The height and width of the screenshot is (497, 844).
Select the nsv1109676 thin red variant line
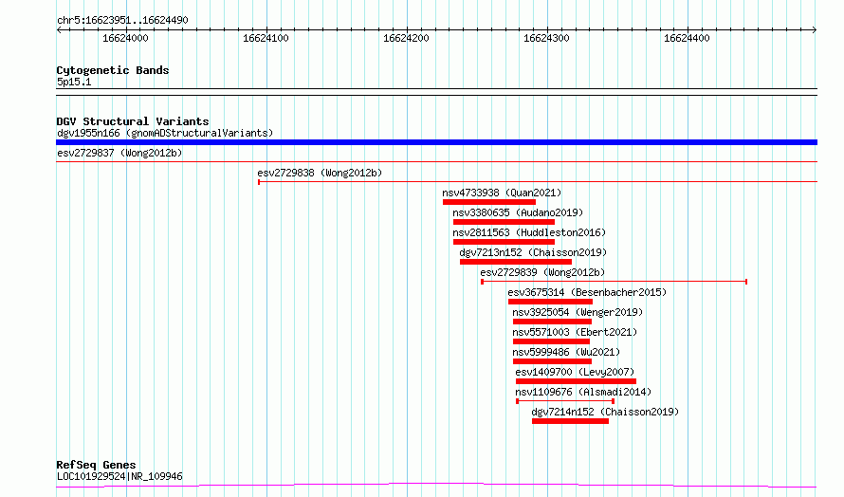click(x=565, y=401)
